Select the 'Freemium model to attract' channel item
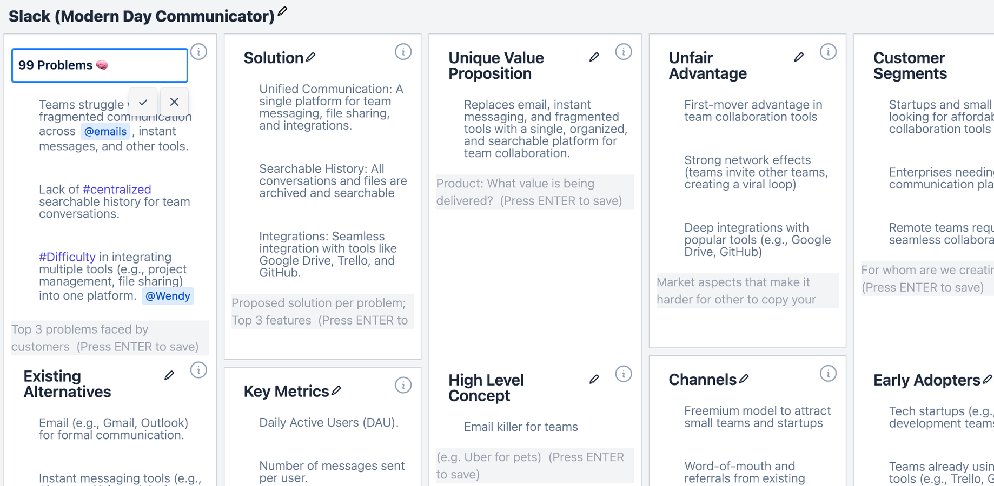This screenshot has height=486, width=994. click(758, 417)
